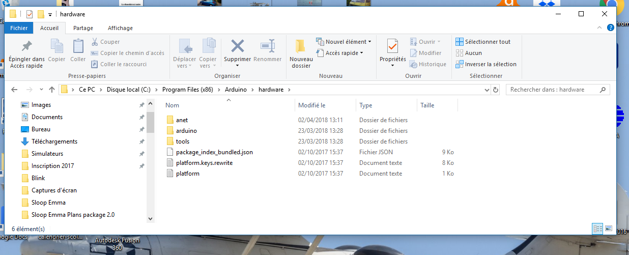The width and height of the screenshot is (629, 255).
Task: Select the arduino folder in file list
Action: (x=186, y=131)
